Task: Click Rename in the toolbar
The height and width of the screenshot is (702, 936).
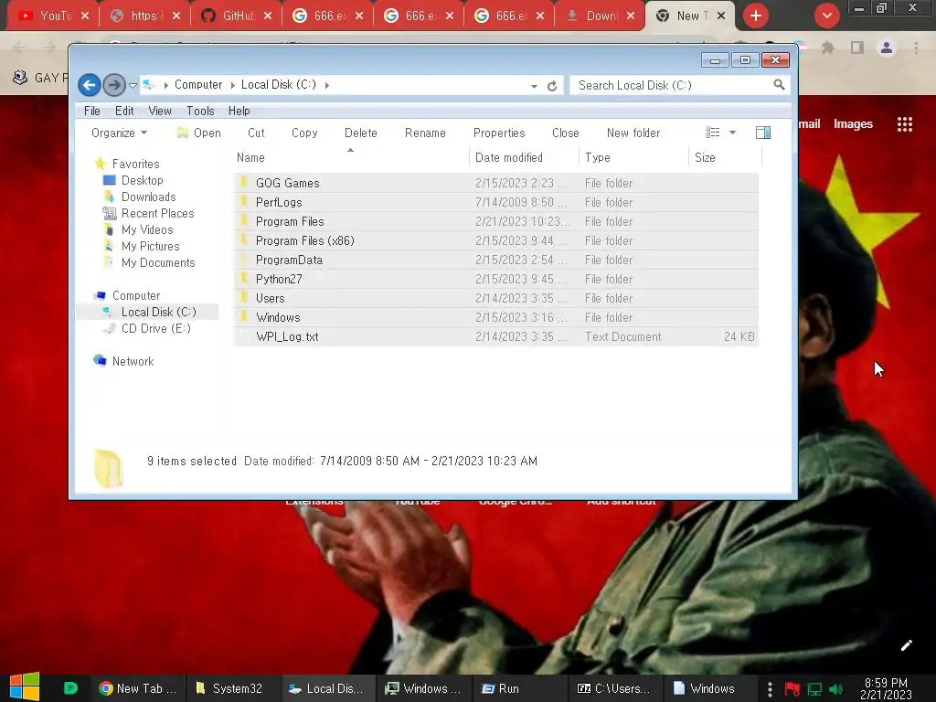Action: click(425, 133)
